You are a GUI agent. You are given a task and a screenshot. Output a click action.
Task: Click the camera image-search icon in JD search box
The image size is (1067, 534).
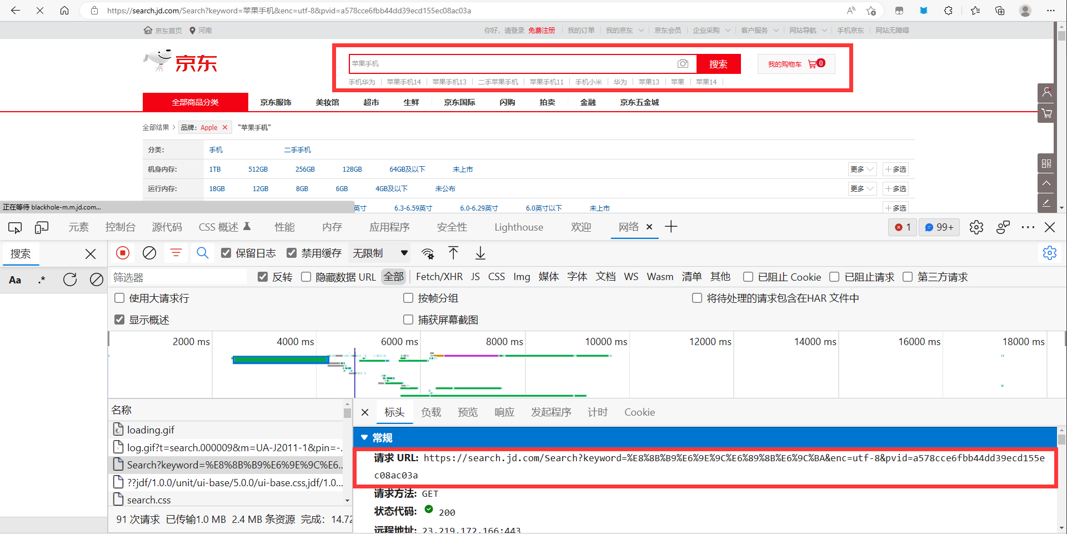coord(683,64)
